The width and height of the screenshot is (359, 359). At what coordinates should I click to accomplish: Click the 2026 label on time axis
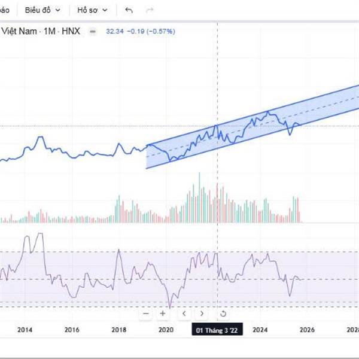click(x=308, y=330)
